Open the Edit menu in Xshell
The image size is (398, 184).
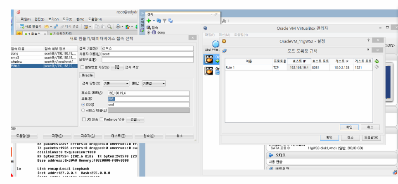pos(39,19)
